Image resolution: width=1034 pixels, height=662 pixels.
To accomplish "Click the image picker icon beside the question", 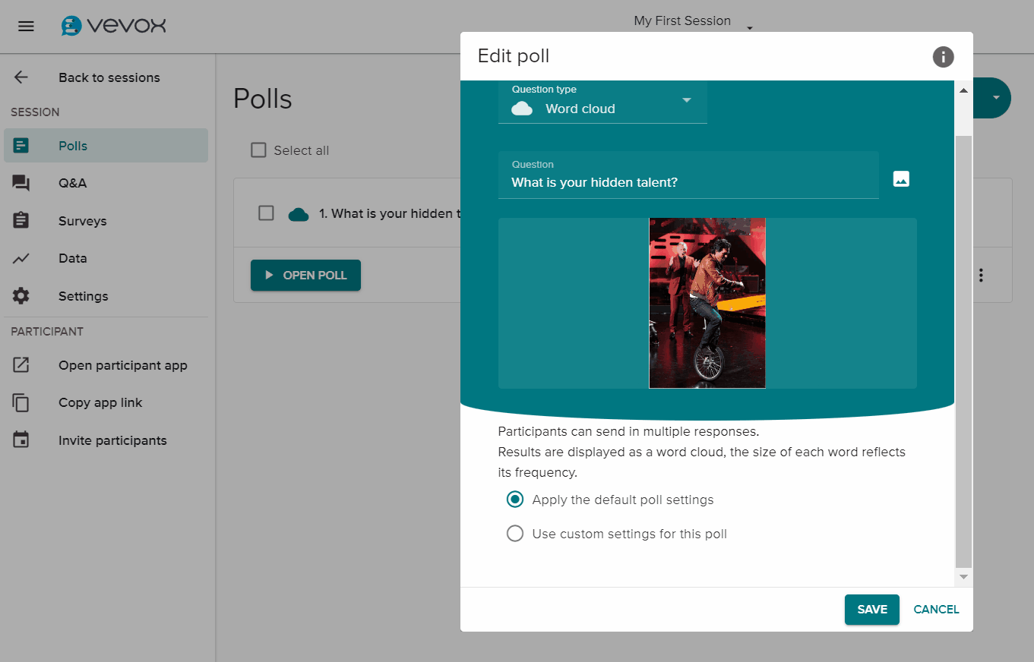I will tap(901, 178).
